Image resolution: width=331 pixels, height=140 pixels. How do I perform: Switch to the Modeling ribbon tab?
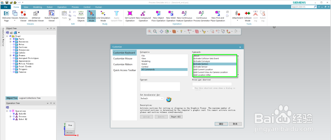38,7
